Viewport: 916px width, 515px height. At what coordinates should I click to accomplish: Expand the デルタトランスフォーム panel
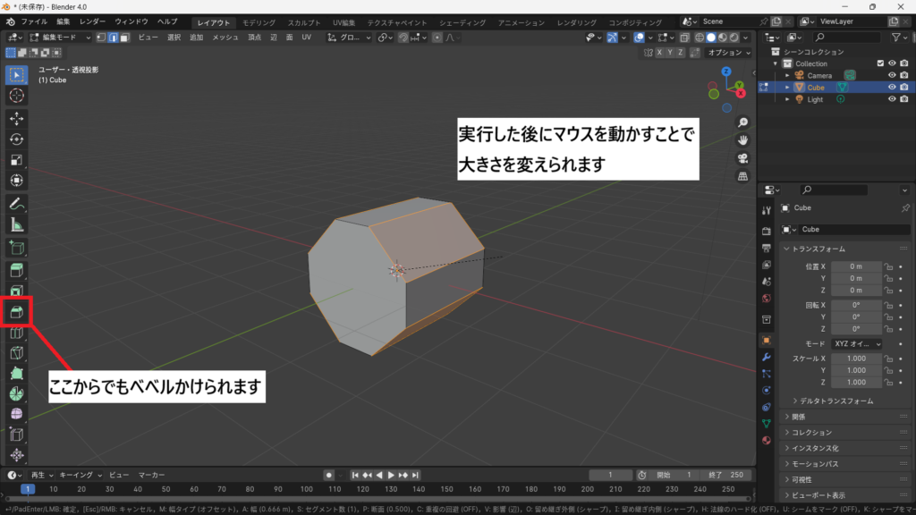tap(836, 401)
